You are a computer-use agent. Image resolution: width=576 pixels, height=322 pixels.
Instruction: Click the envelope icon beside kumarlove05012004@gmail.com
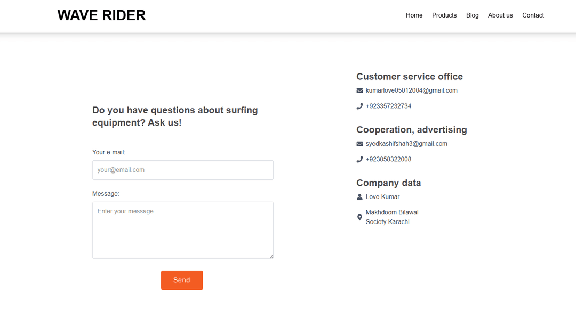[x=359, y=91]
